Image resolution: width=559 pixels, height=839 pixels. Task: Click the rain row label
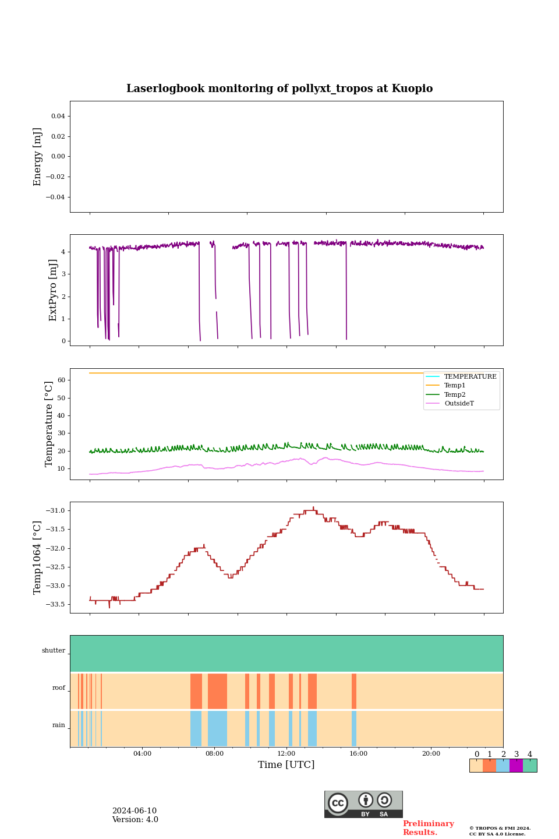[59, 725]
